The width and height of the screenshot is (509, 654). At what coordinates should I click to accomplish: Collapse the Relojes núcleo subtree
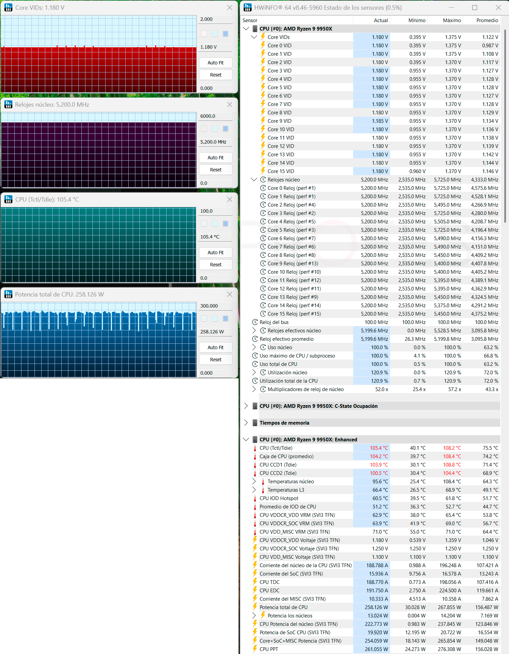pyautogui.click(x=254, y=179)
